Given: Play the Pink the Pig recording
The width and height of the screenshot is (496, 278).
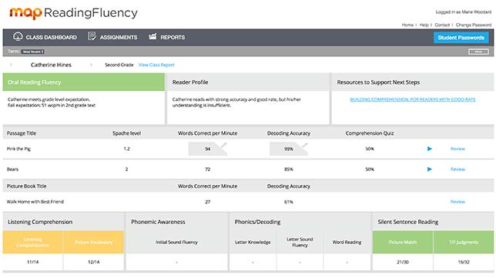Looking at the screenshot, I should tap(429, 149).
